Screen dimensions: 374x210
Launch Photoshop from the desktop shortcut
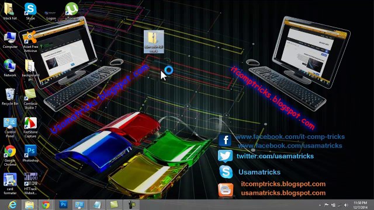[30, 153]
